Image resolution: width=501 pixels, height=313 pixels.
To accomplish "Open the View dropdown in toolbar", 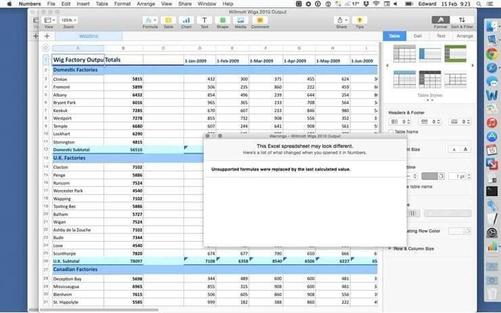I will point(49,21).
